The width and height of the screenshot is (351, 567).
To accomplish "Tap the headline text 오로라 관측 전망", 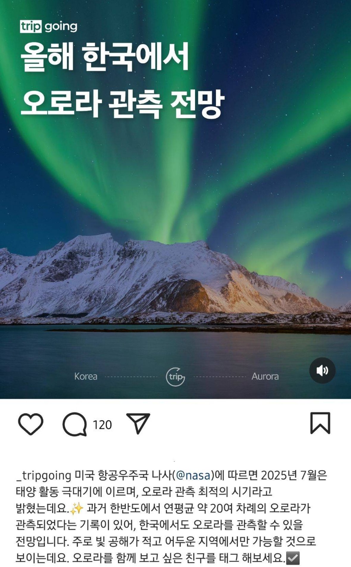I will click(122, 103).
